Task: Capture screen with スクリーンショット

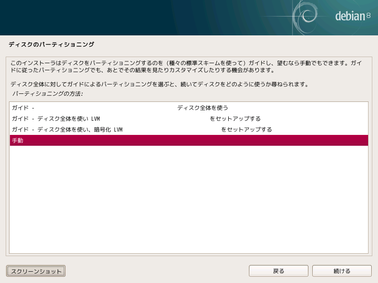Action: (35, 271)
